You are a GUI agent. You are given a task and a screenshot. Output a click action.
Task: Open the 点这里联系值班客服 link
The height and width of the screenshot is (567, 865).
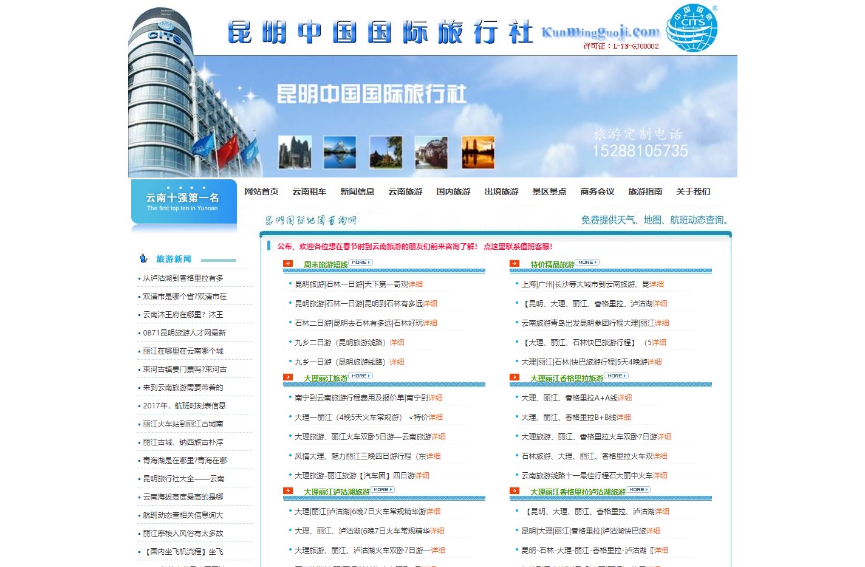pos(518,247)
